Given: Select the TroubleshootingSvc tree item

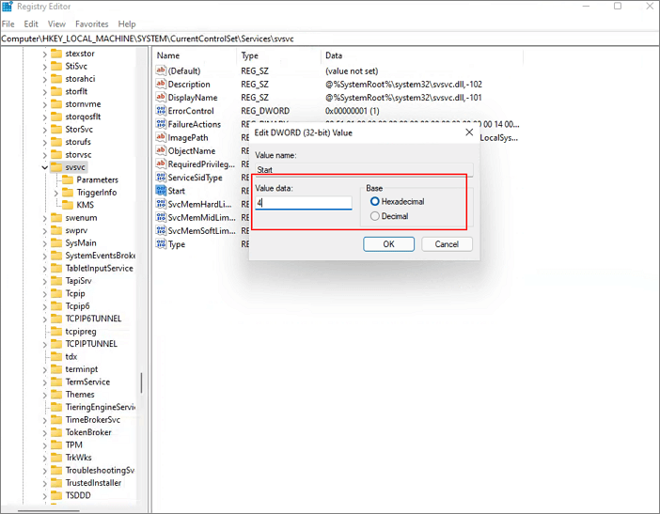Looking at the screenshot, I should [x=100, y=470].
